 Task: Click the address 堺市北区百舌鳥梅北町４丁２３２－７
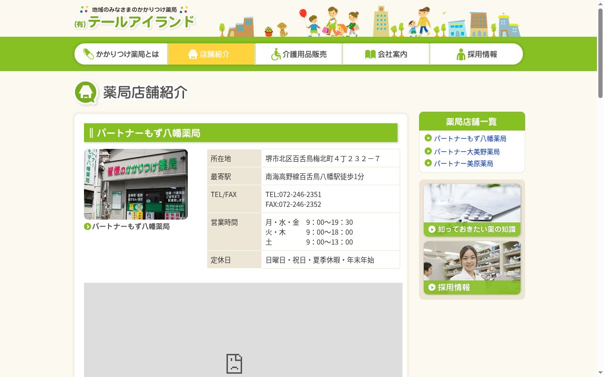tap(323, 159)
